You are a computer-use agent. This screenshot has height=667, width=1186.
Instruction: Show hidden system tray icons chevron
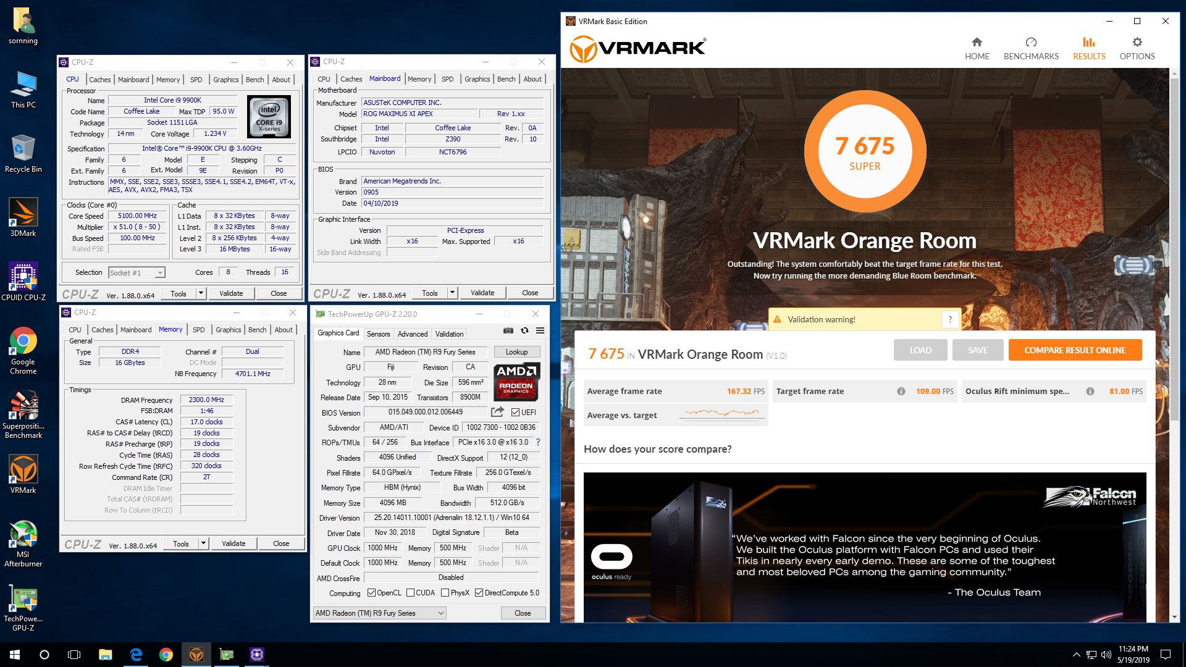(x=1076, y=655)
